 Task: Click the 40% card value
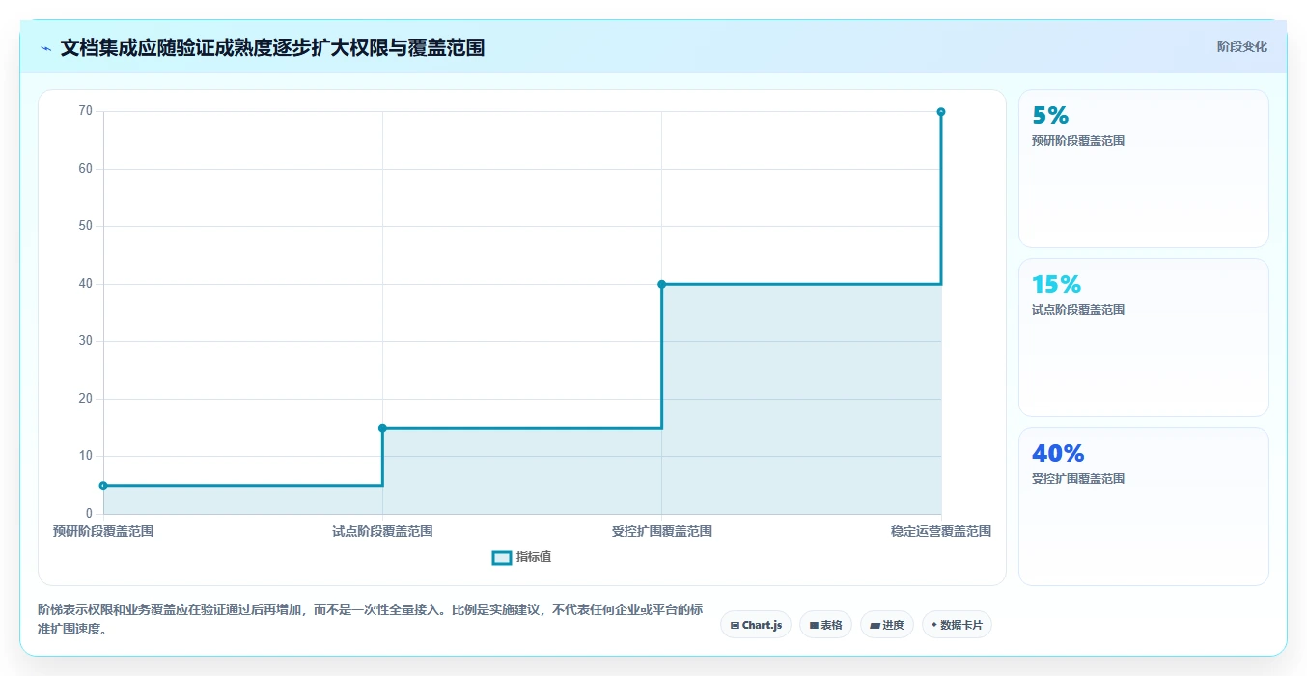pyautogui.click(x=1058, y=454)
